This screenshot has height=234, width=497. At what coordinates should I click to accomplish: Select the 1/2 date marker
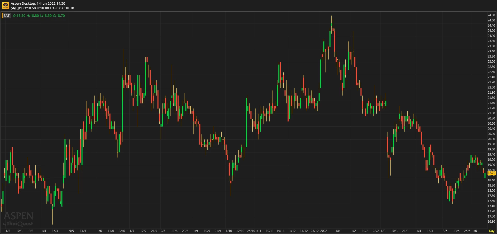[354, 231]
